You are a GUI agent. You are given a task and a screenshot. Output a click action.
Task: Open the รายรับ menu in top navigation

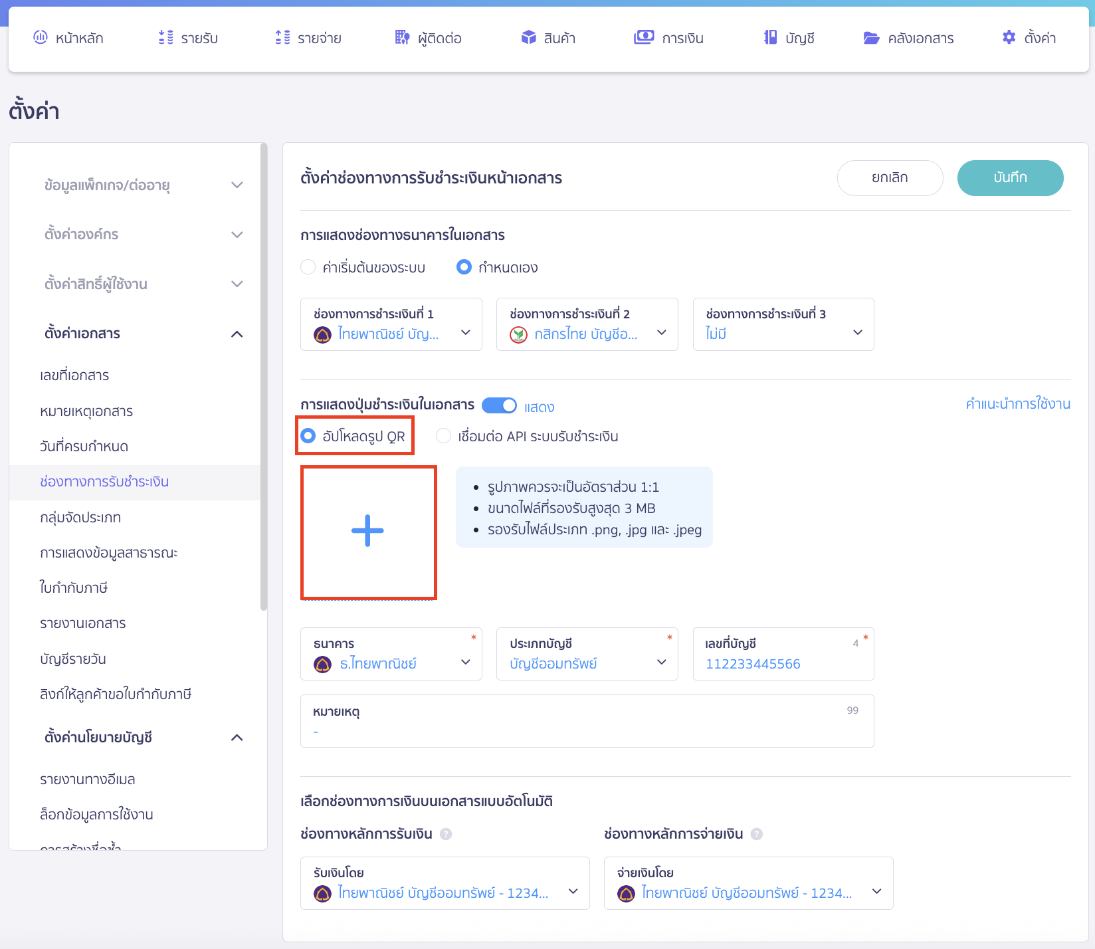coord(189,38)
